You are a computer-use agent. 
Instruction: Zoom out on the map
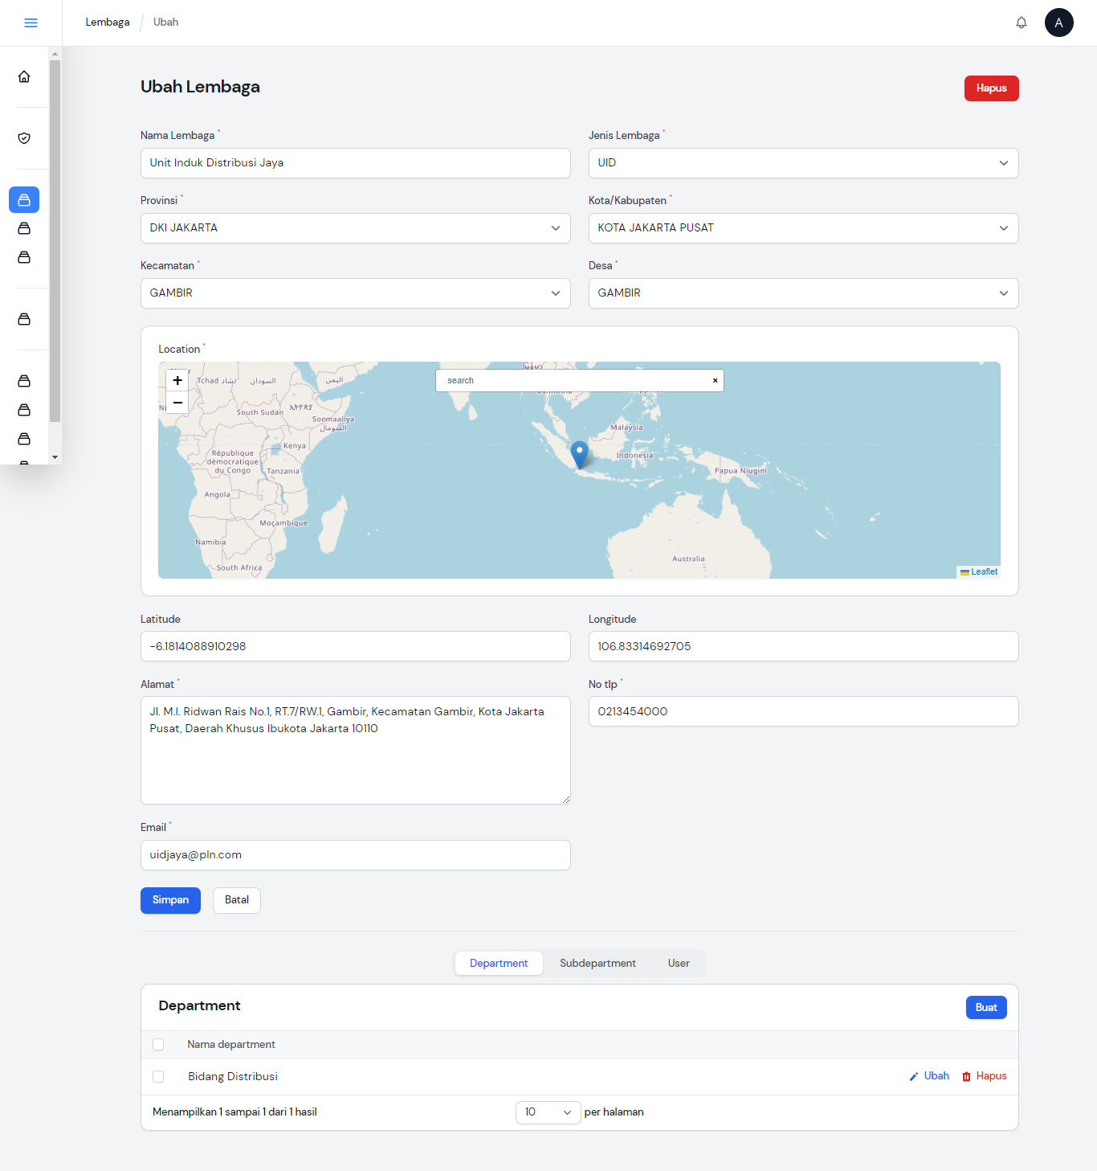(177, 403)
